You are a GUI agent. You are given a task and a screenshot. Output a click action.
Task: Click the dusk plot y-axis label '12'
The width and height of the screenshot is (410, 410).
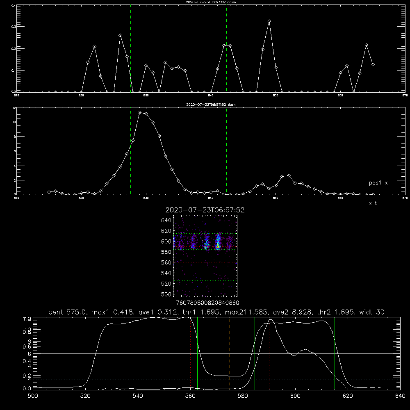coord(14,108)
